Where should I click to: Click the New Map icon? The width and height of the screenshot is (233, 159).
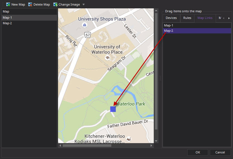coord(8,5)
